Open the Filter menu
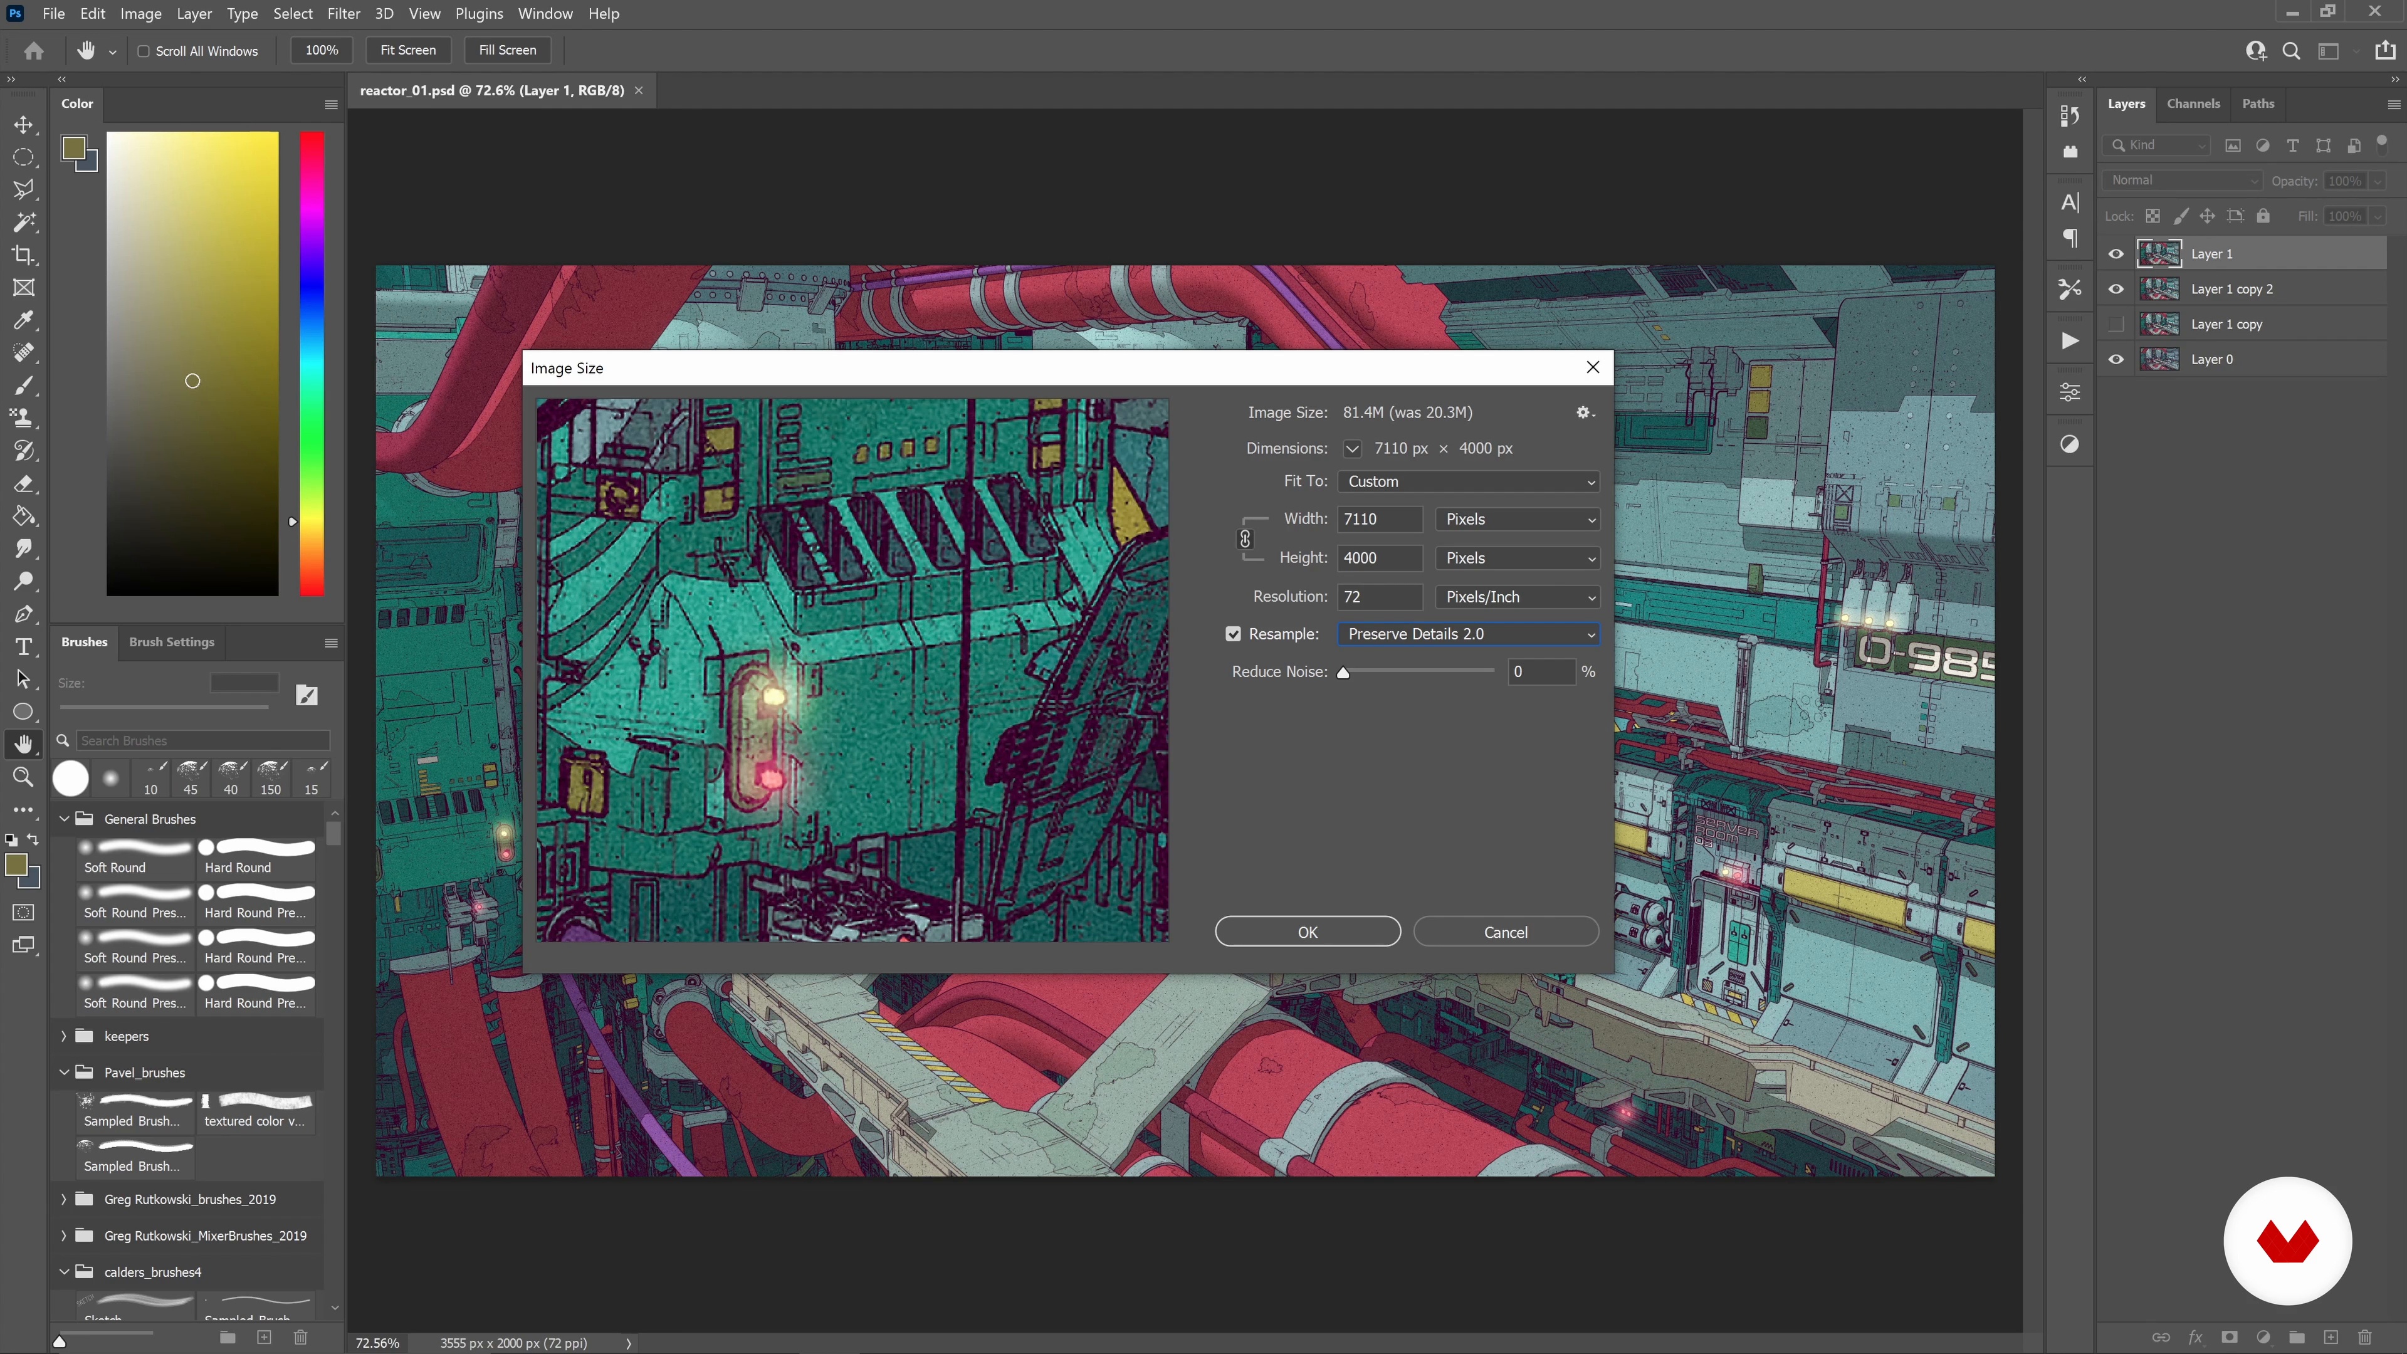 point(343,13)
